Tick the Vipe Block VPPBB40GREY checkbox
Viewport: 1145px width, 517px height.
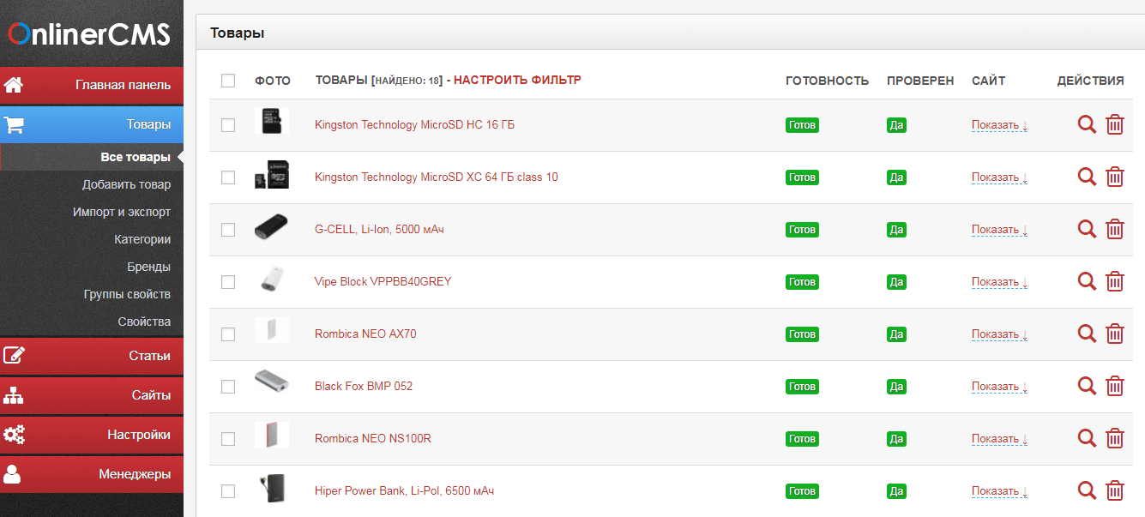[x=228, y=282]
